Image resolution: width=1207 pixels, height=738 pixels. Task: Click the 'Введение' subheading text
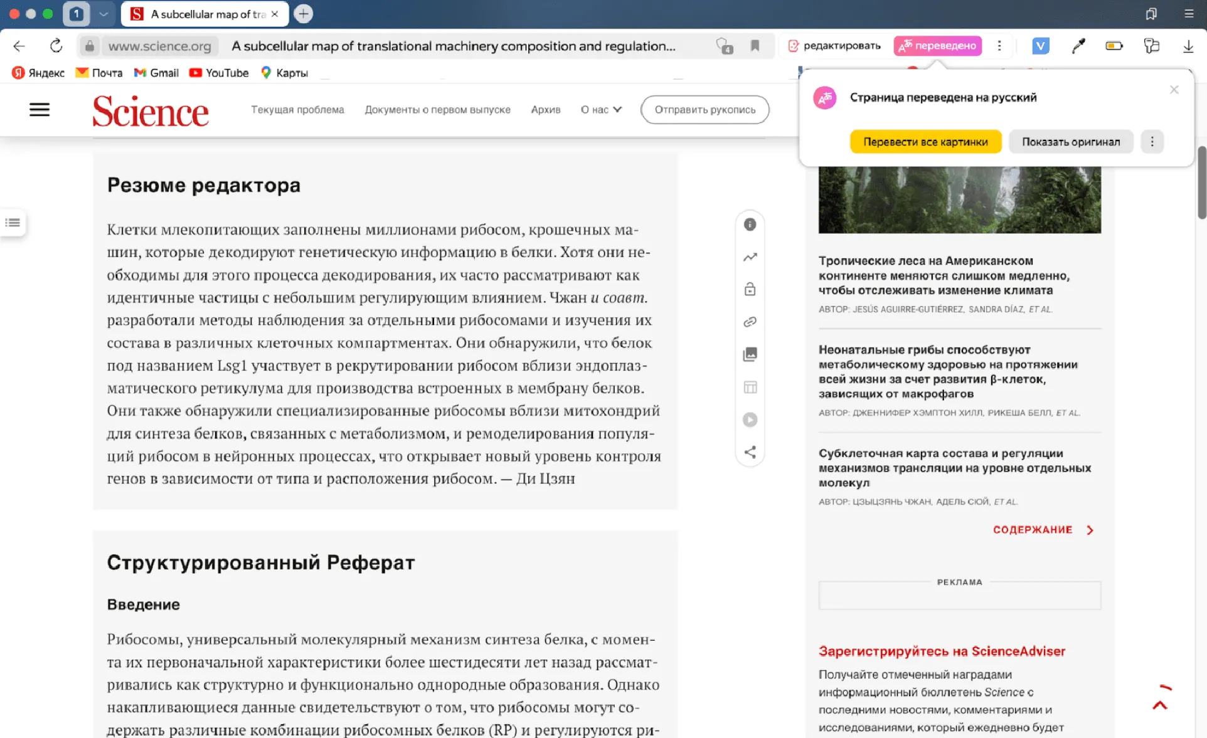pyautogui.click(x=144, y=604)
